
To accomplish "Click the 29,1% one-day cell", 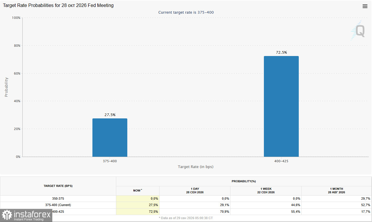I will click(195, 205).
